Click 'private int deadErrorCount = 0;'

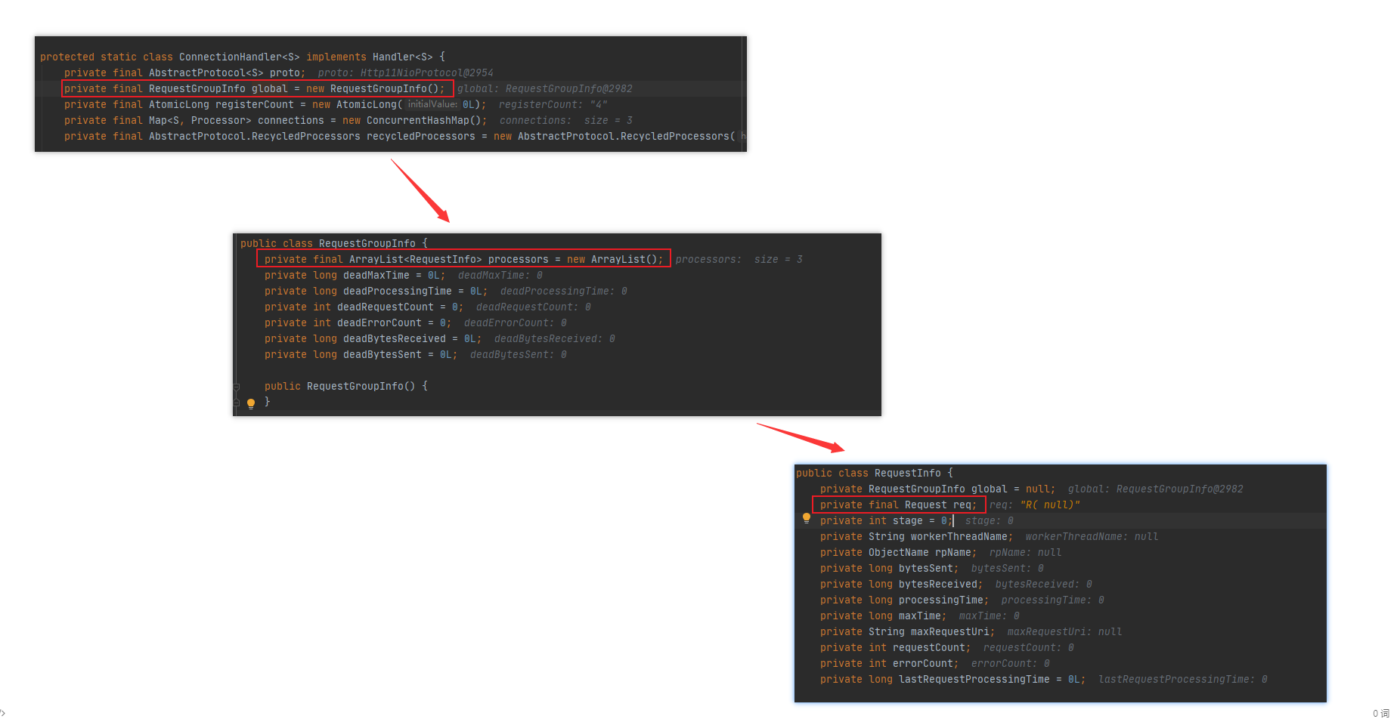click(358, 322)
